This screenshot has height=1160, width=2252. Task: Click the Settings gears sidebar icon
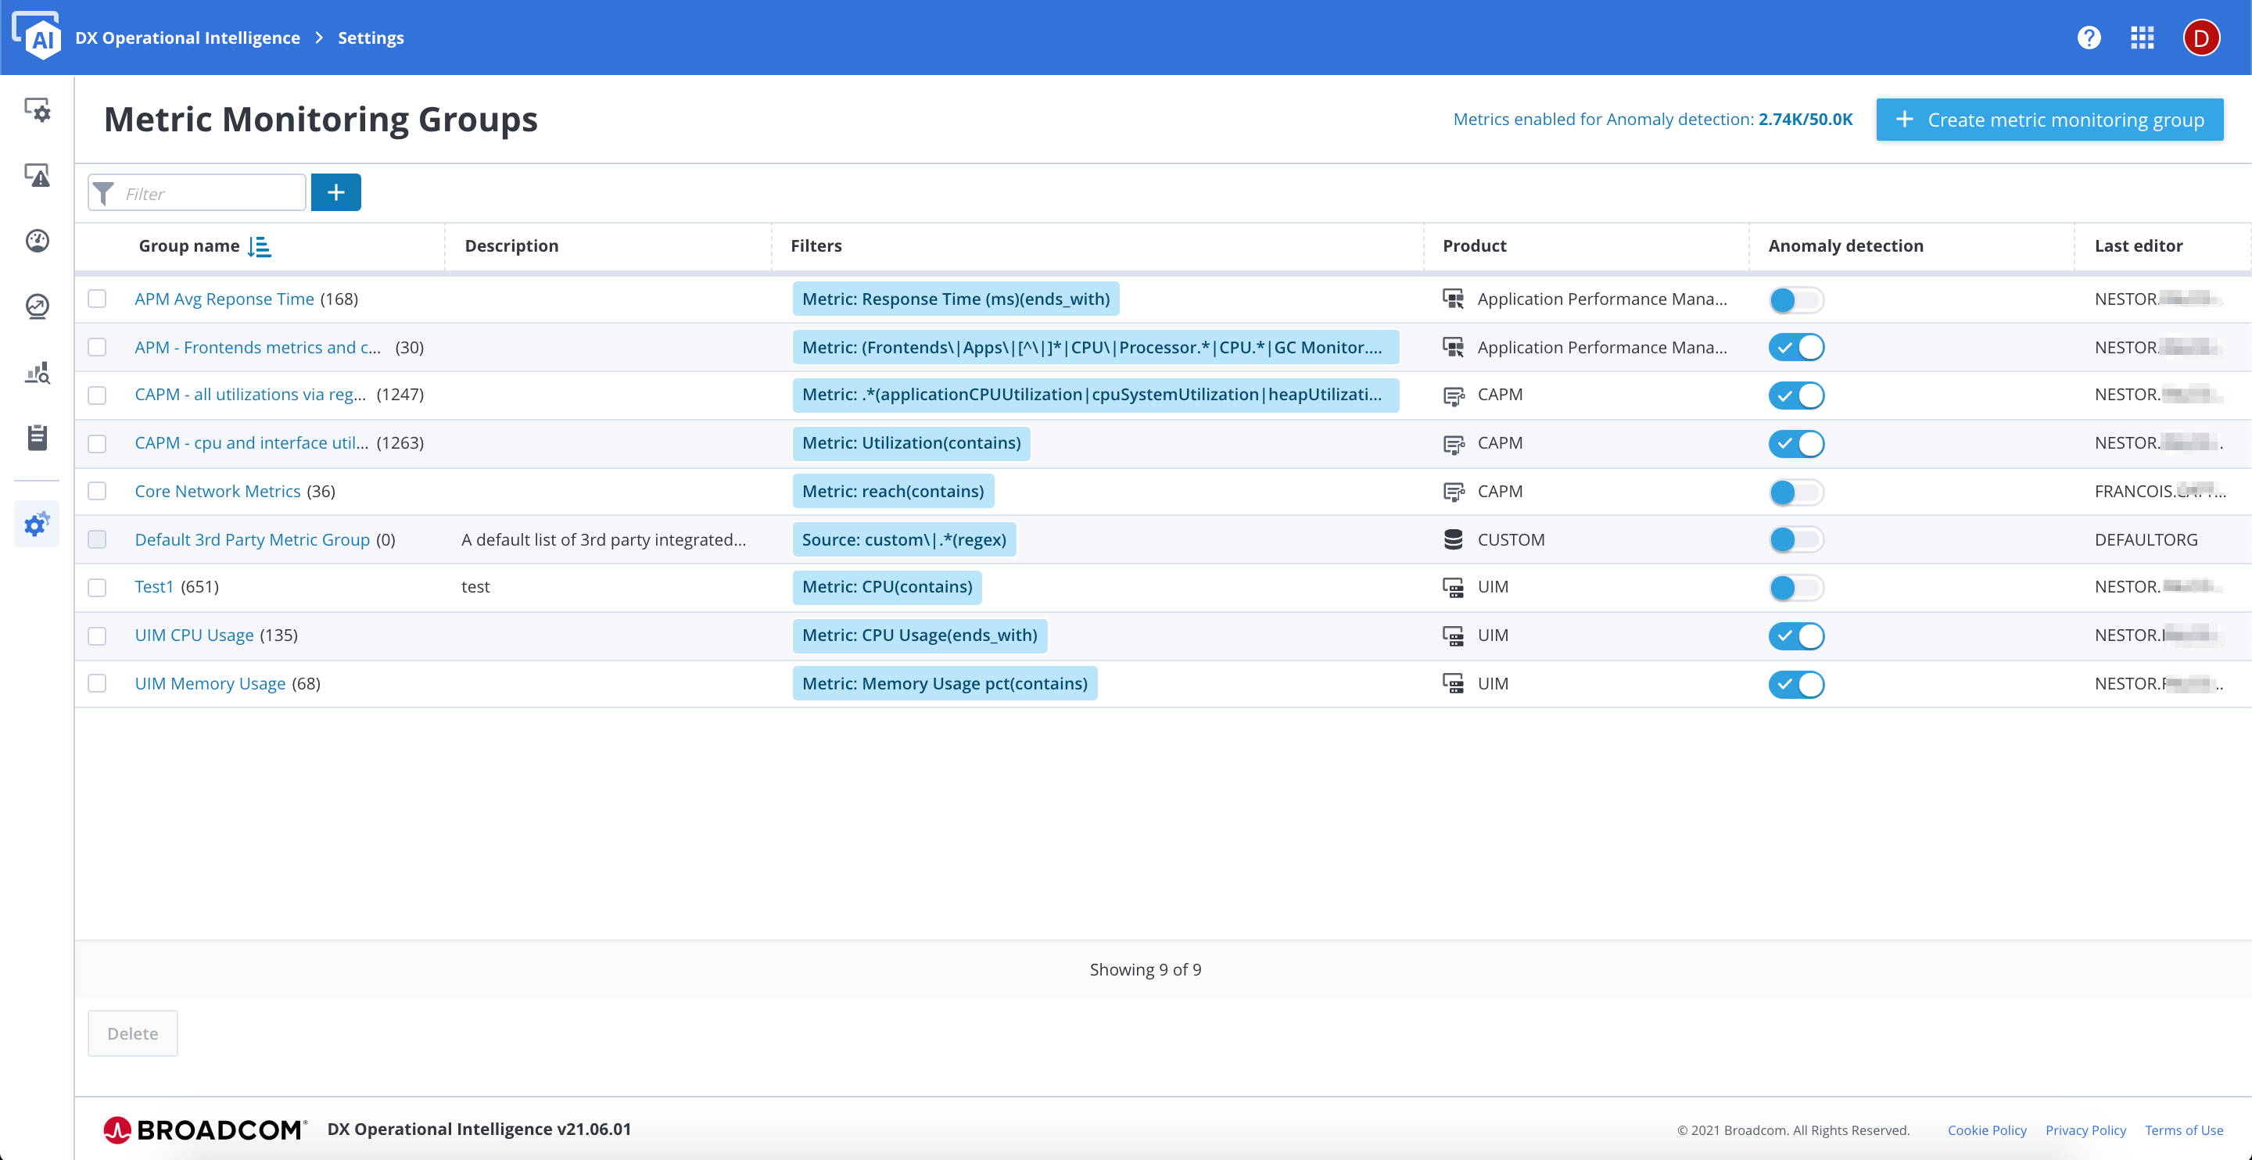point(37,525)
